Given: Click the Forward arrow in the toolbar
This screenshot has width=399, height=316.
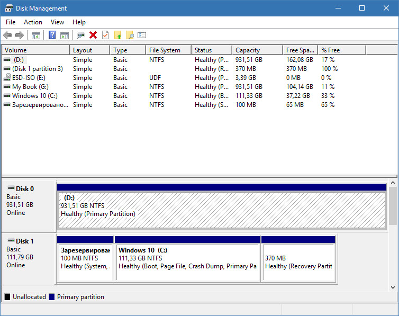Looking at the screenshot, I should [20, 35].
